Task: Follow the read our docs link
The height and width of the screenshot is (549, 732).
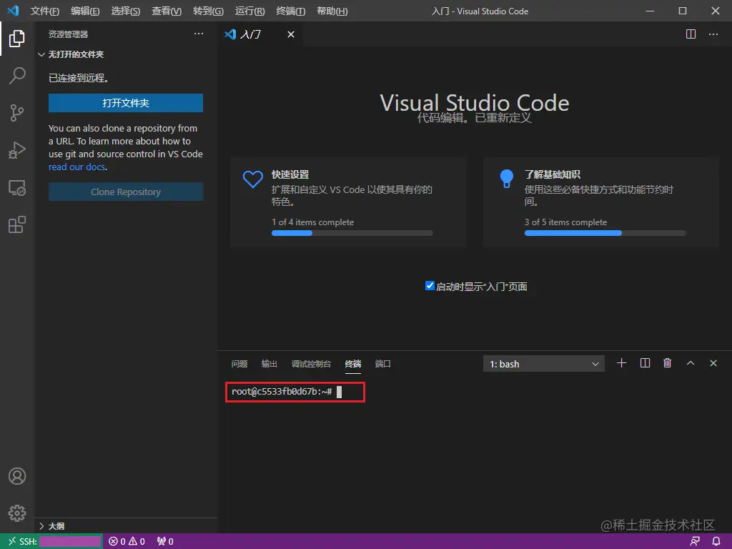Action: 77,167
